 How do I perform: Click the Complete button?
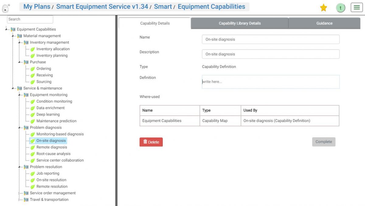click(324, 141)
